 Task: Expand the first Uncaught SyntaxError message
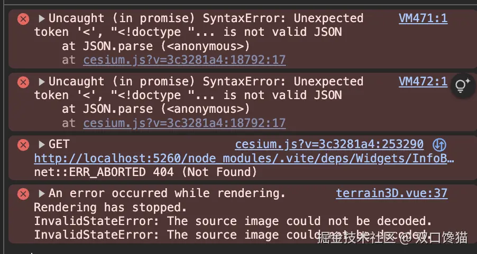tap(42, 19)
